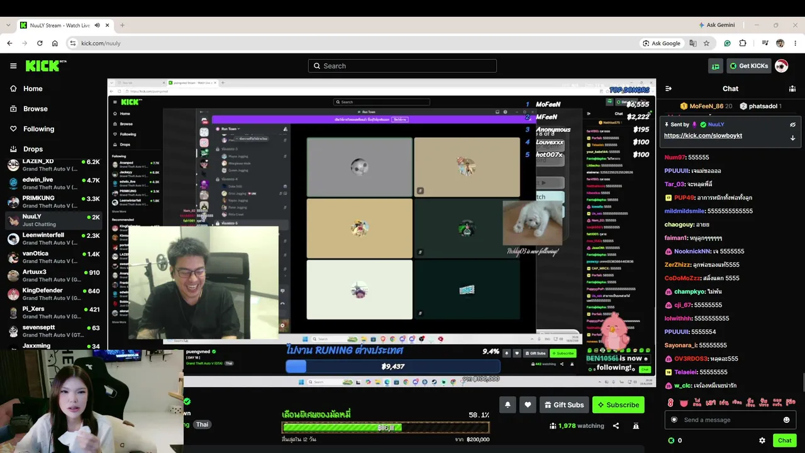Screen dimensions: 805x453
Task: Select Pi_Xers channel in sidebar
Action: (53, 313)
